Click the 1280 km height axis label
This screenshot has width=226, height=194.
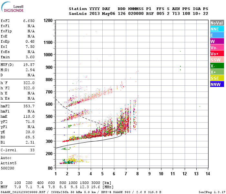coord(48,20)
